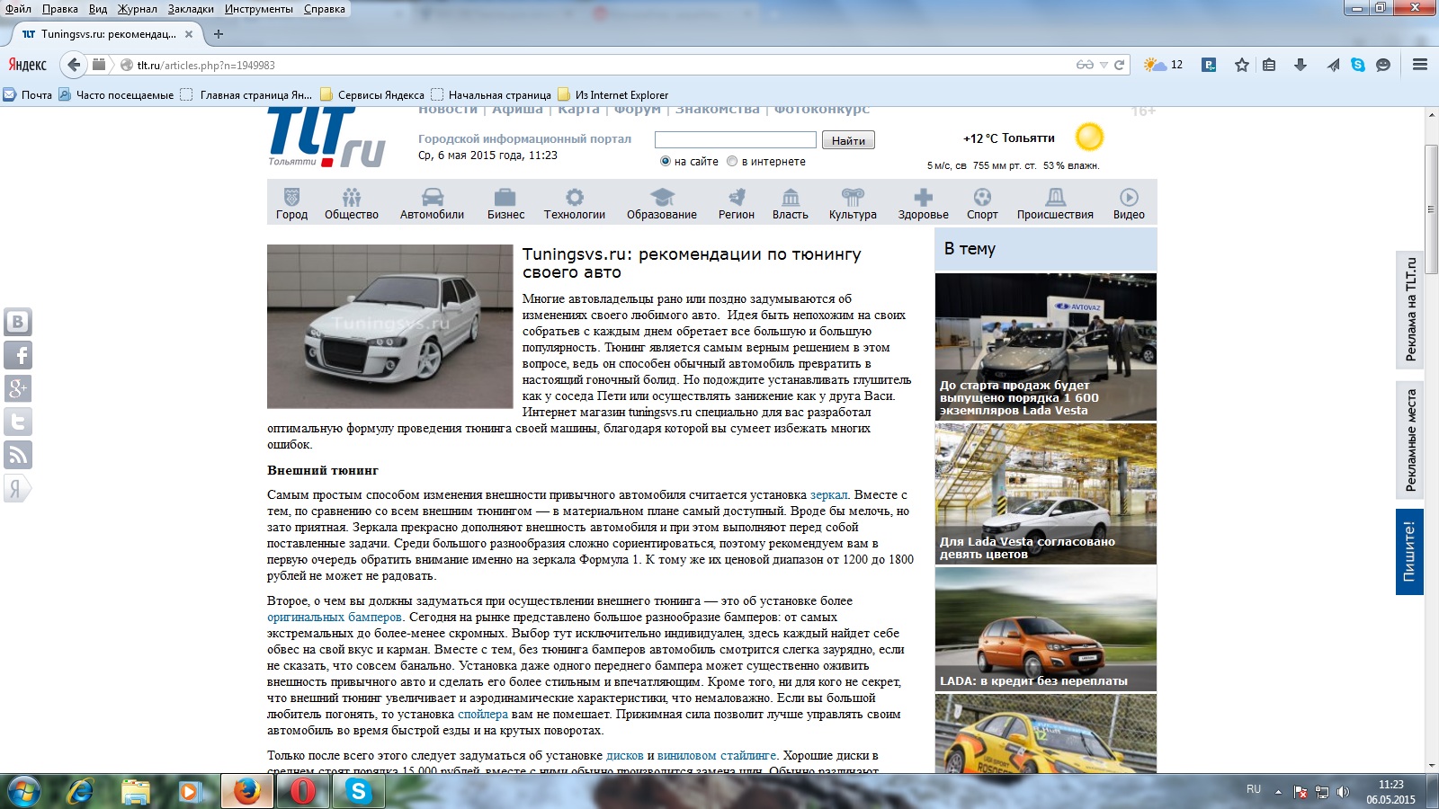
Task: Open the Журнал menu
Action: click(x=137, y=9)
